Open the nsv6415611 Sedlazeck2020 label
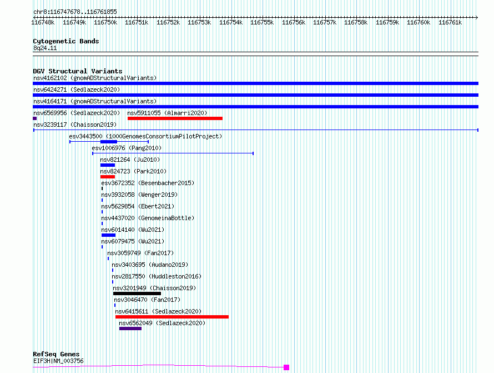The height and width of the screenshot is (373, 494). pos(158,311)
